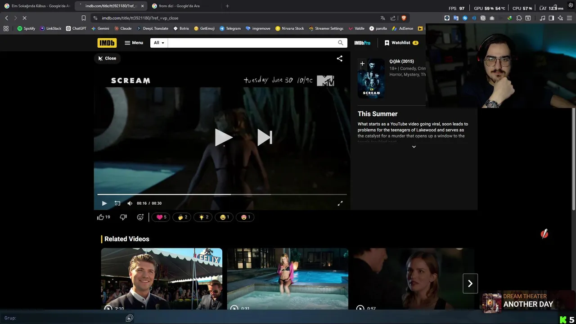The width and height of the screenshot is (576, 324).
Task: Click the overlay target icon at top-right
Action: click(x=571, y=6)
